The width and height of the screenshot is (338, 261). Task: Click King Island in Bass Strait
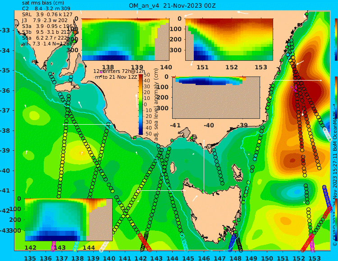(173, 167)
